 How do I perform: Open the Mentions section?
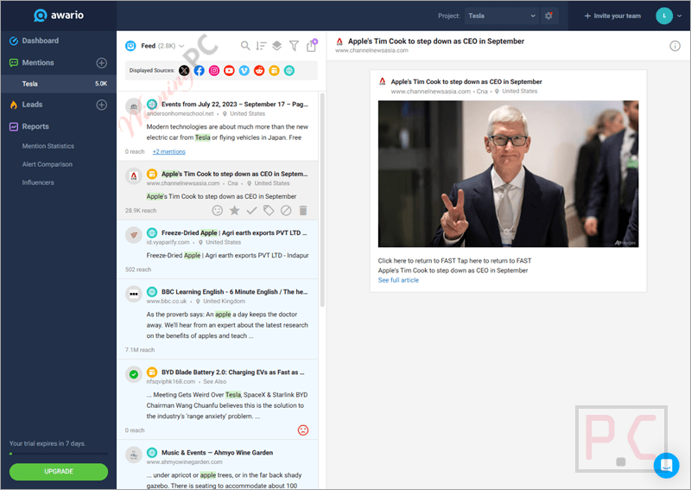[x=38, y=62]
